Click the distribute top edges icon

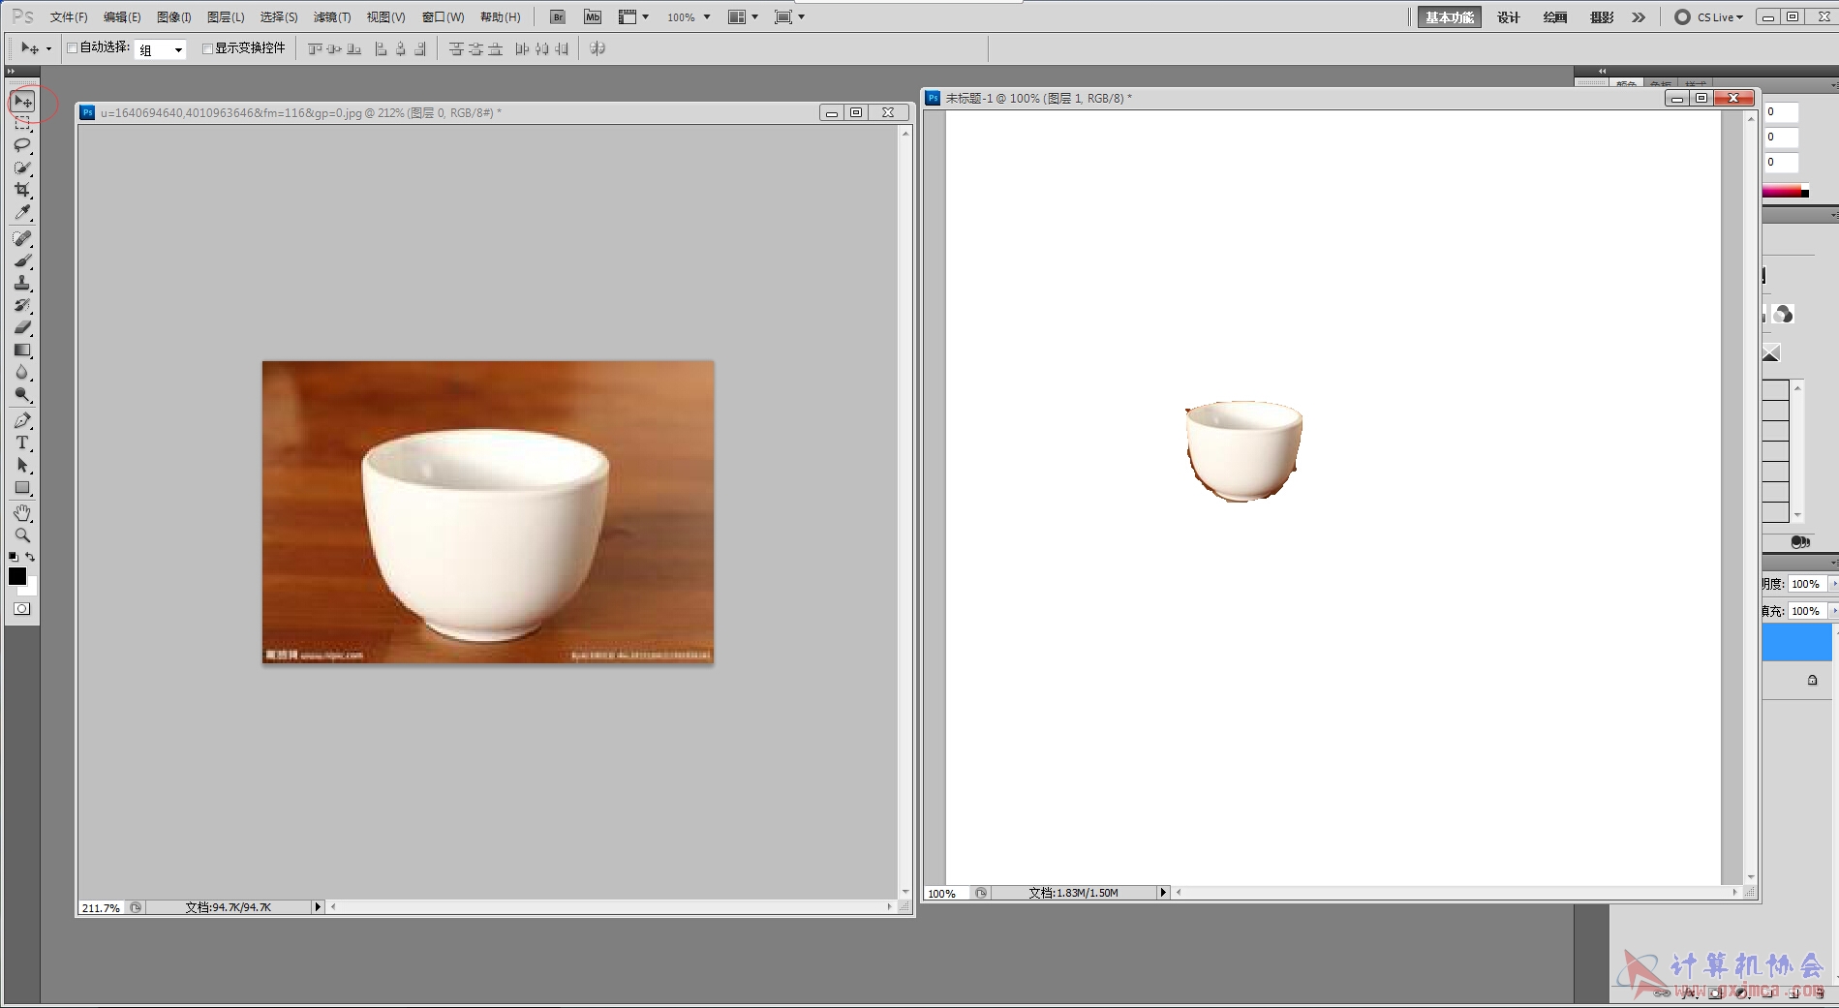456,48
